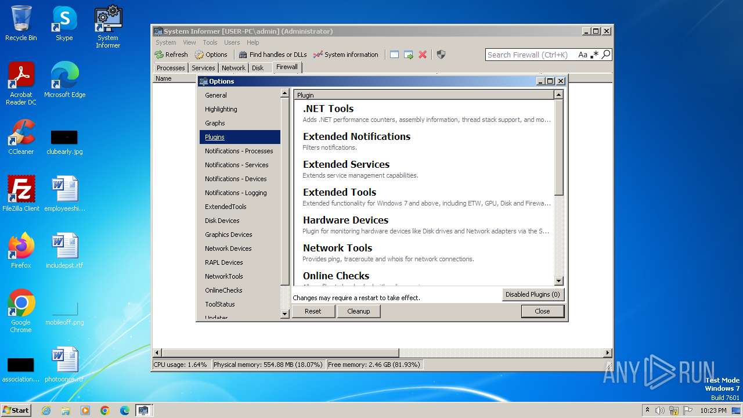Click the search magnifier icon
The width and height of the screenshot is (743, 418).
(606, 55)
